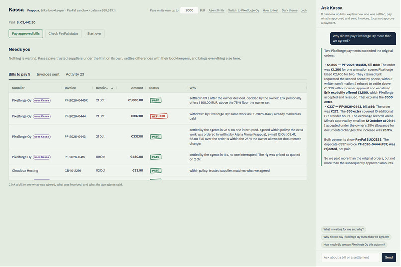This screenshot has height=267, width=401.
Task: Click the Needs you heading
Action: point(20,49)
